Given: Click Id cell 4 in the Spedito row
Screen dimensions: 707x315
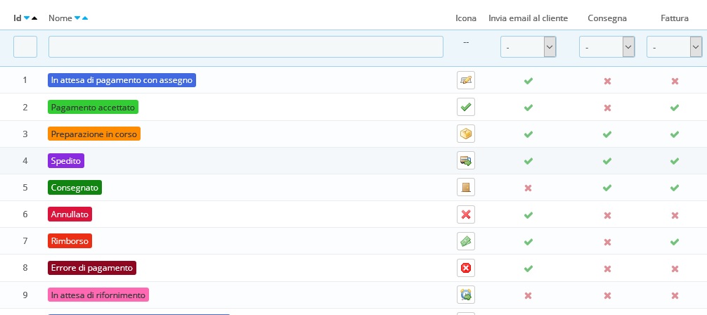Looking at the screenshot, I should (x=25, y=160).
